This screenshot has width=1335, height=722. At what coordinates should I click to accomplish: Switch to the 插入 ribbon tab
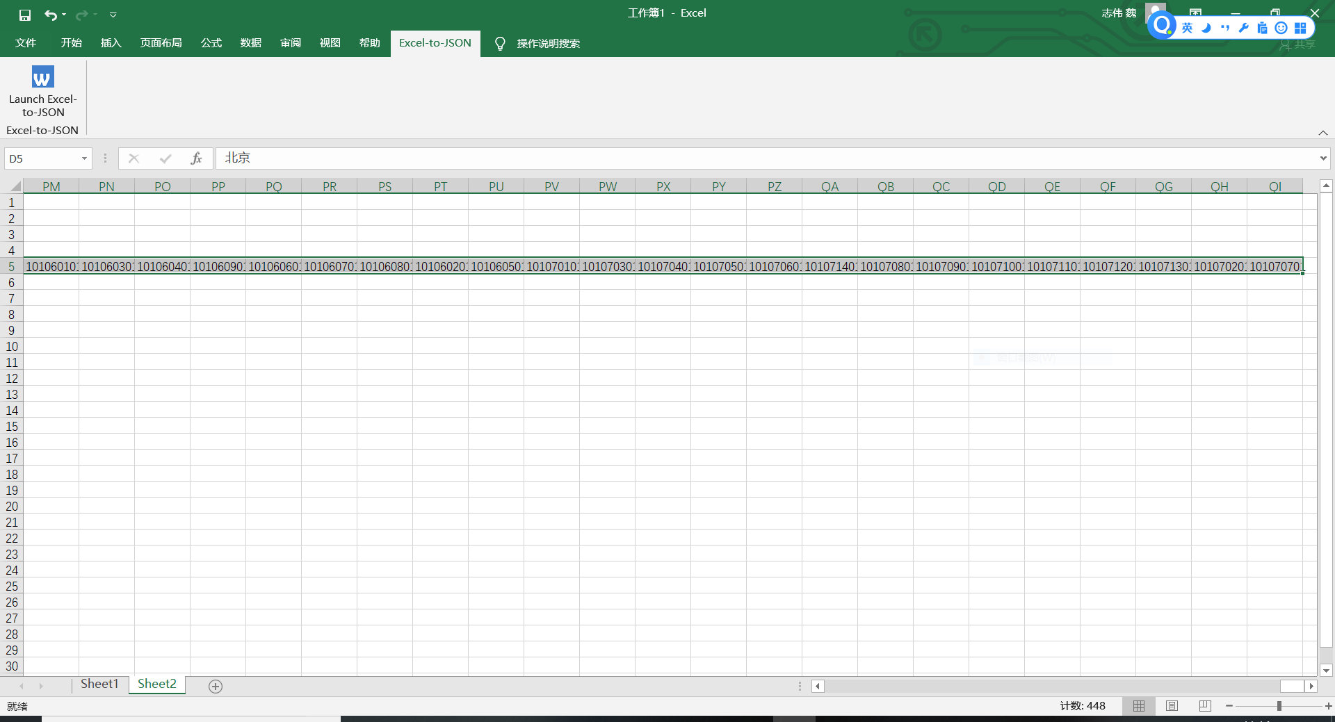pos(111,43)
